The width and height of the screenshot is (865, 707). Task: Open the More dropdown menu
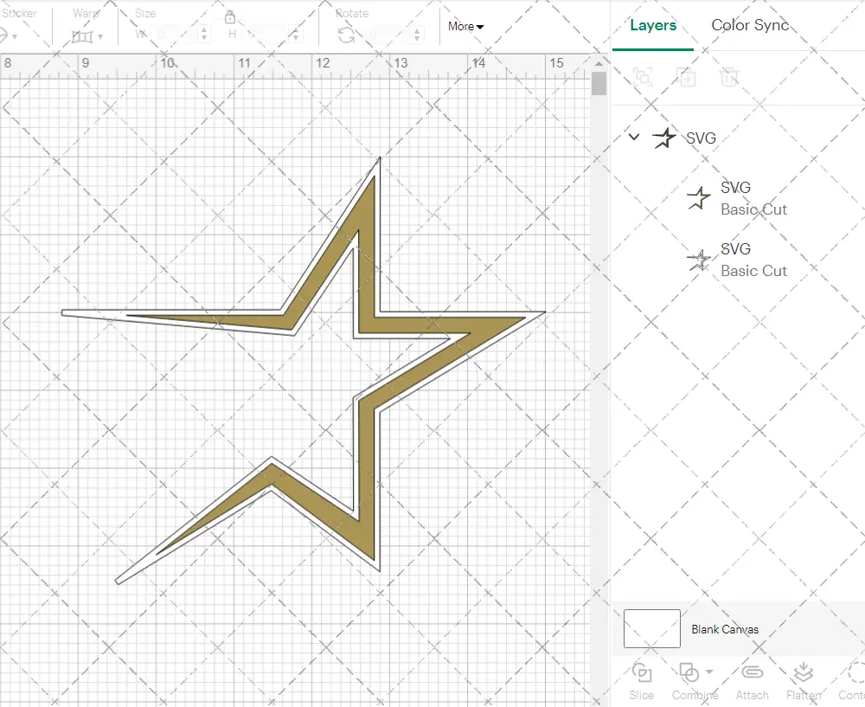tap(465, 27)
